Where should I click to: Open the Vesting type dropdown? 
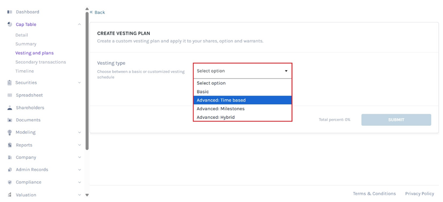[242, 71]
